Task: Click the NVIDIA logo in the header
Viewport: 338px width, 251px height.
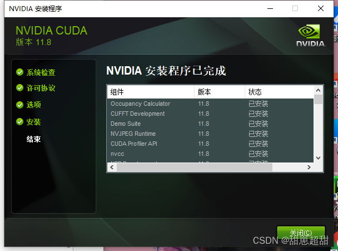Action: coord(311,36)
